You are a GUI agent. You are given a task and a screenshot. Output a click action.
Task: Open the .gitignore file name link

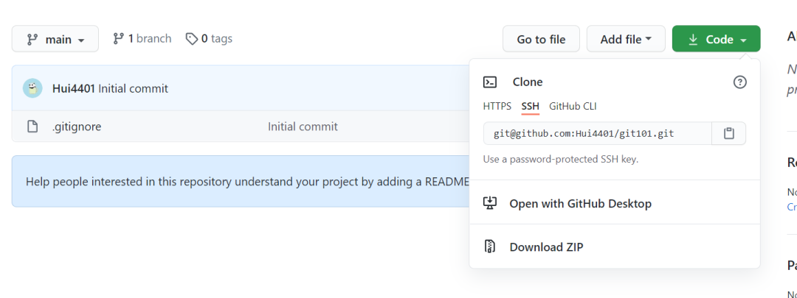(x=76, y=127)
